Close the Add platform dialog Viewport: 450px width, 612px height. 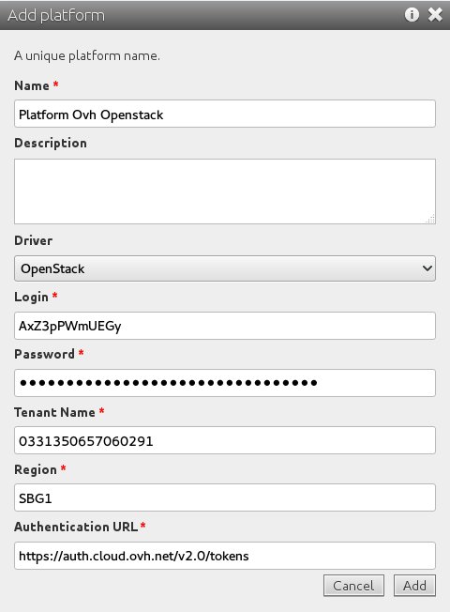(435, 15)
